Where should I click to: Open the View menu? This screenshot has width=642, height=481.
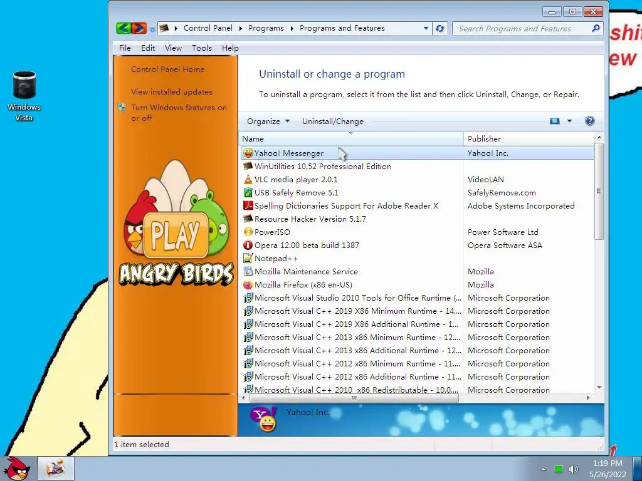coord(173,48)
